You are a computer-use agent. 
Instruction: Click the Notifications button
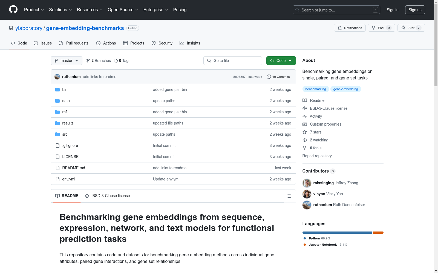coord(350,28)
